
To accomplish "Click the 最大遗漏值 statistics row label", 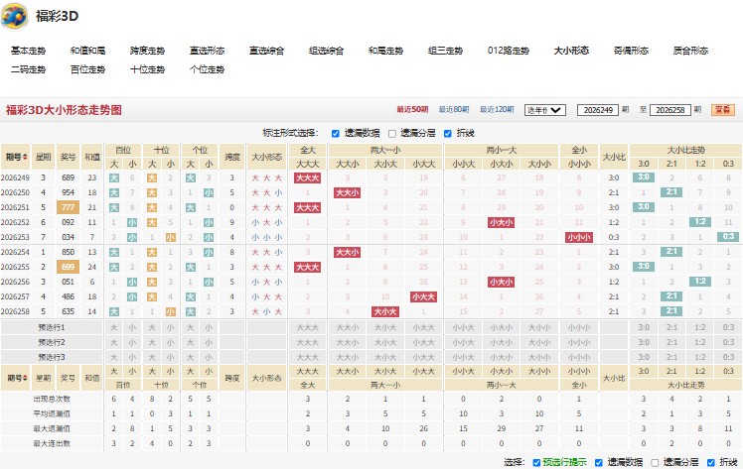I will coord(52,428).
